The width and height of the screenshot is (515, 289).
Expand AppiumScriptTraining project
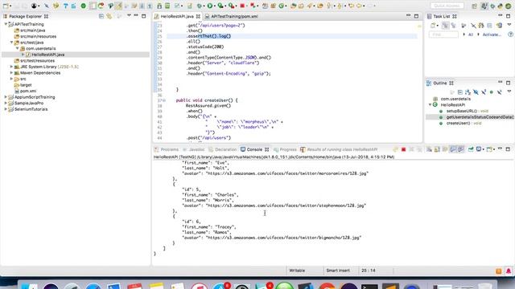pyautogui.click(x=6, y=97)
